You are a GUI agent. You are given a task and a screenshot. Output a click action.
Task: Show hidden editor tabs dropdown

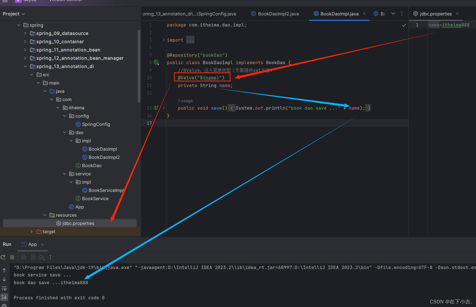click(x=393, y=13)
